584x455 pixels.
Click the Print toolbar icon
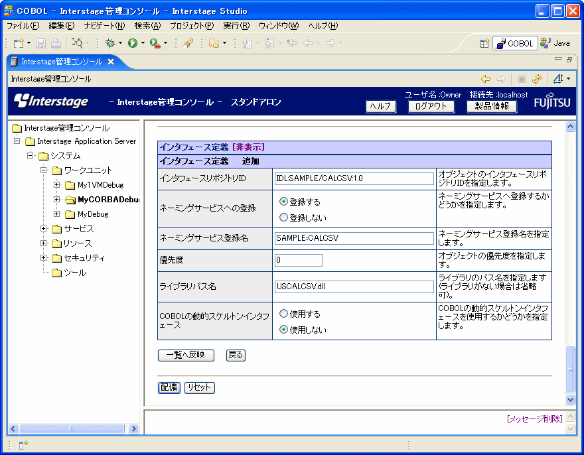pyautogui.click(x=56, y=43)
